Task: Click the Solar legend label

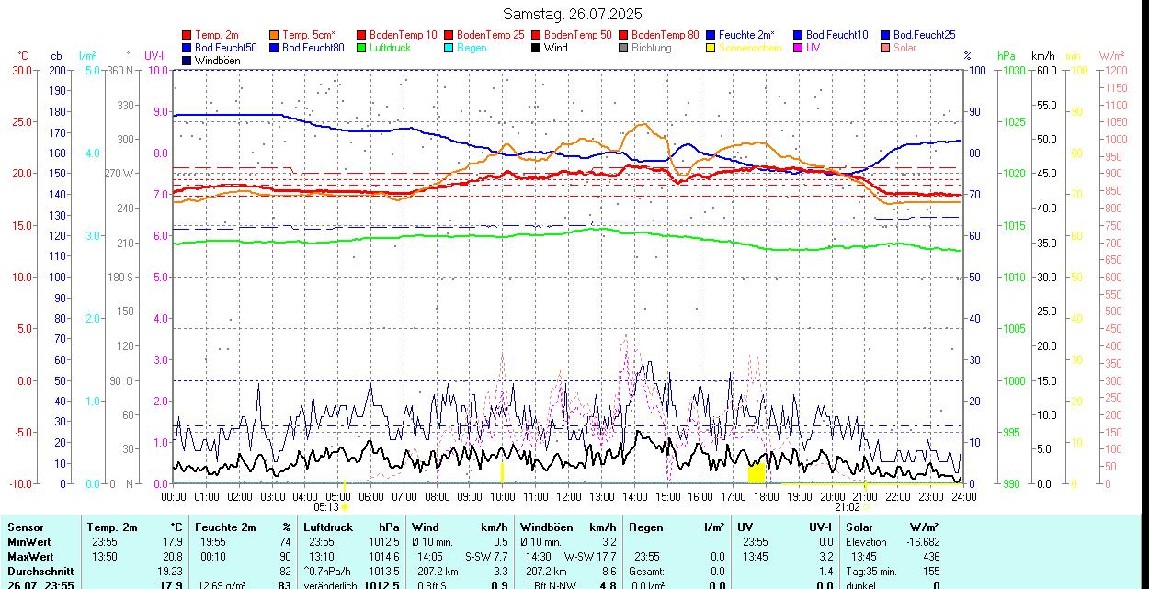Action: tap(904, 48)
